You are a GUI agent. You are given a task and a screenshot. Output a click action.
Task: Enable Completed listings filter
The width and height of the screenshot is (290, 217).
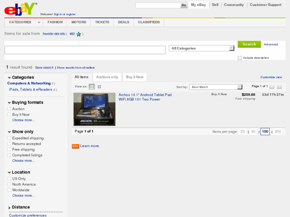click(x=9, y=155)
